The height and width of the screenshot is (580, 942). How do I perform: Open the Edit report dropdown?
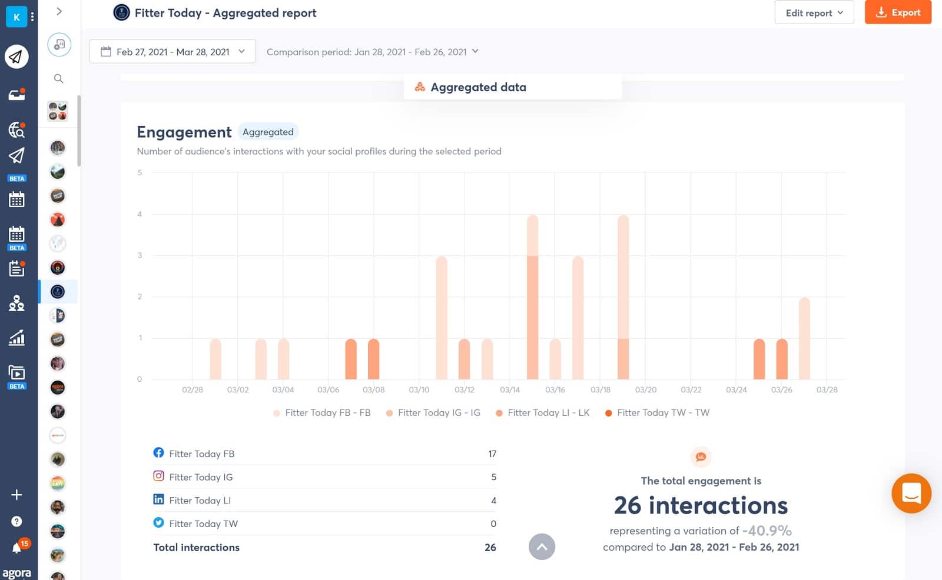pos(814,12)
